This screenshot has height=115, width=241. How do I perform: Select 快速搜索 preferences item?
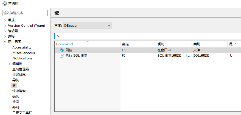click(19, 91)
